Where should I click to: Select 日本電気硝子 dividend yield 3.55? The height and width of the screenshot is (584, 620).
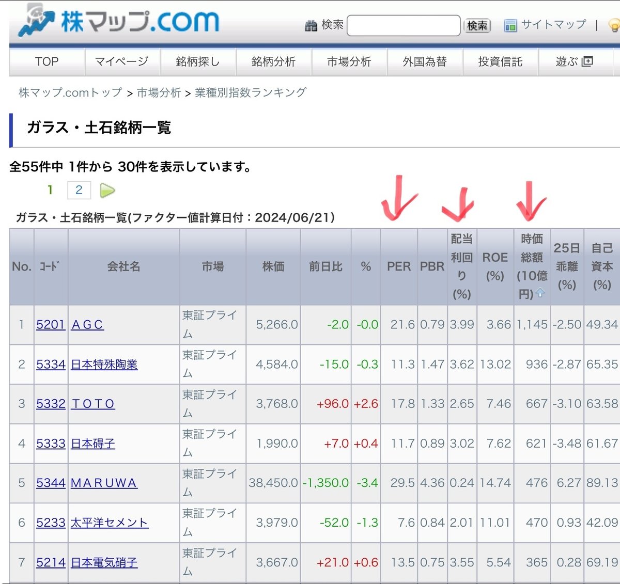462,562
